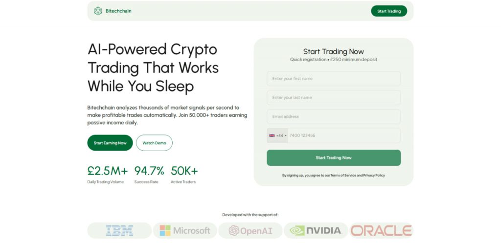
Task: Click the Start Earning Now button
Action: coord(110,143)
